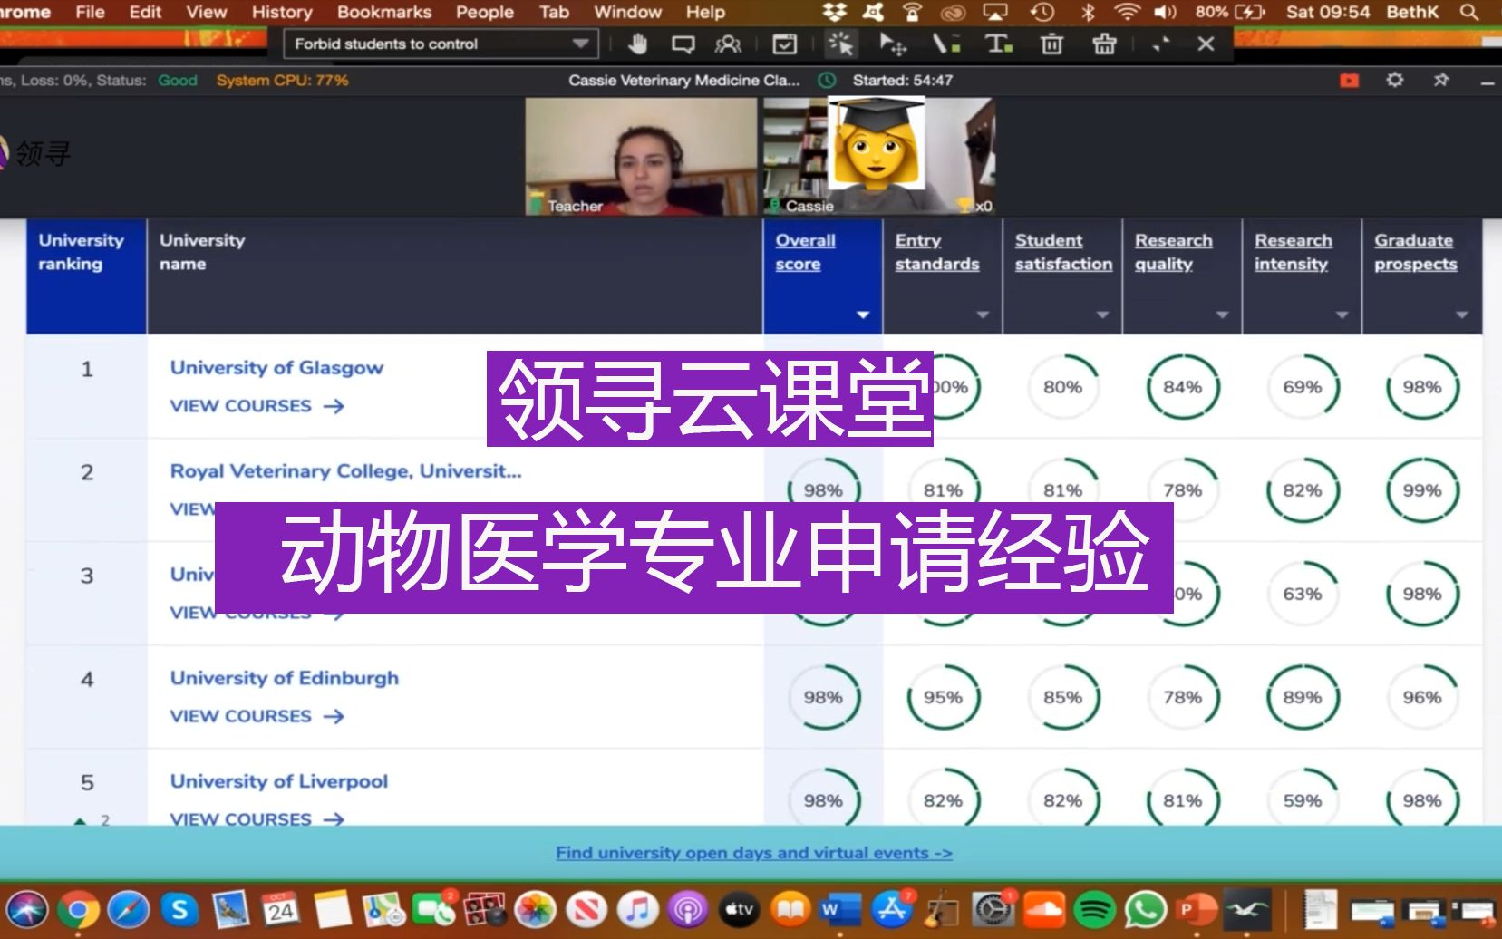Screen dimensions: 1502x939
Task: Open the File menu
Action: pyautogui.click(x=90, y=12)
